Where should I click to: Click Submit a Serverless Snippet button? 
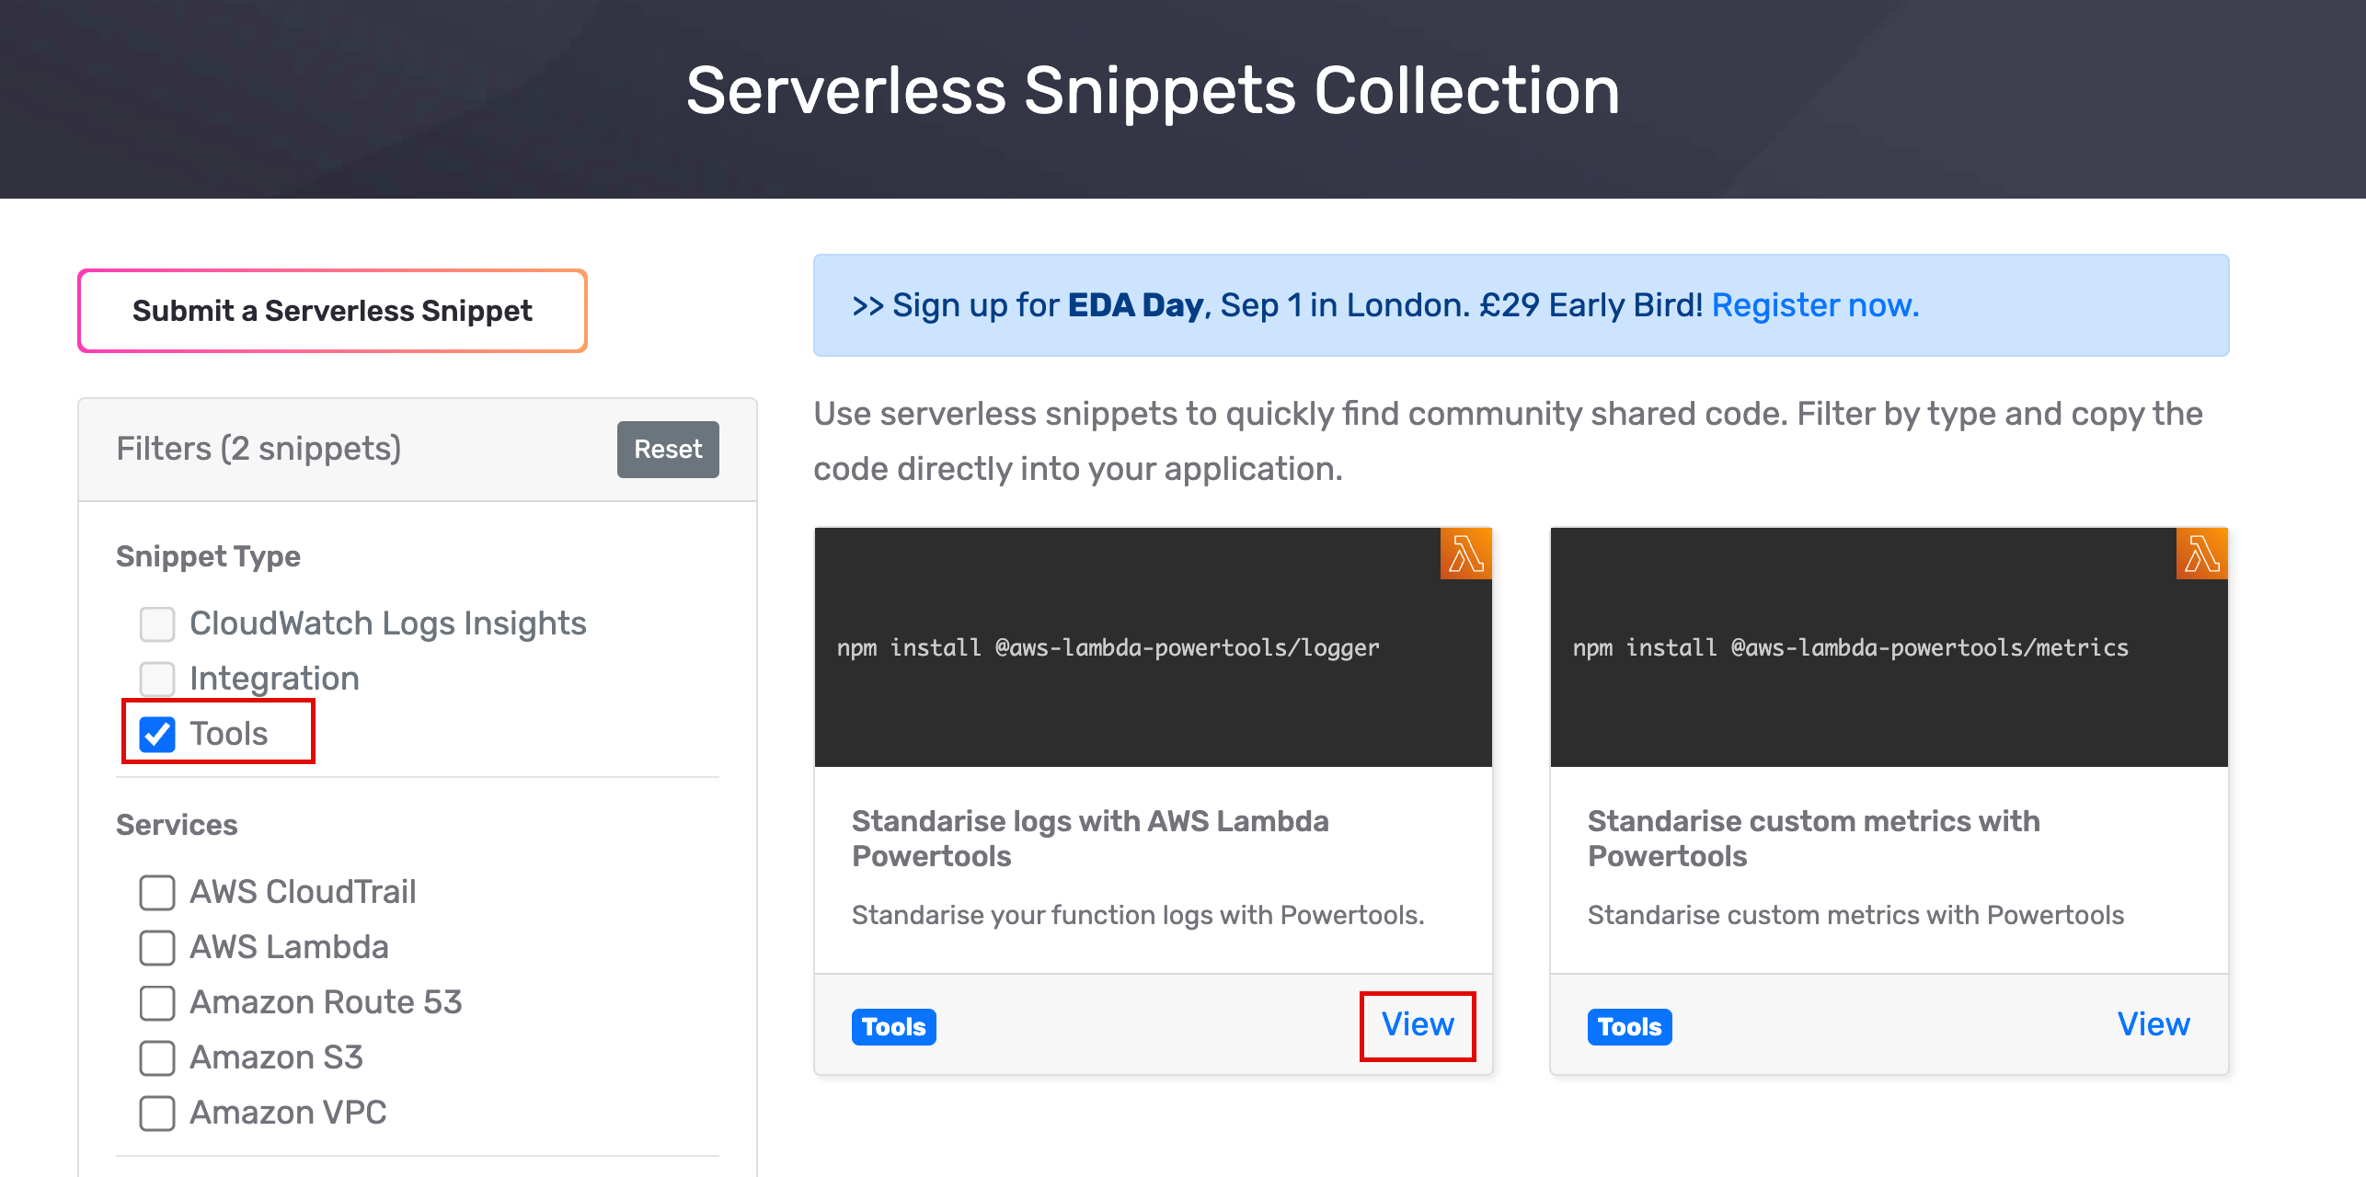point(332,311)
